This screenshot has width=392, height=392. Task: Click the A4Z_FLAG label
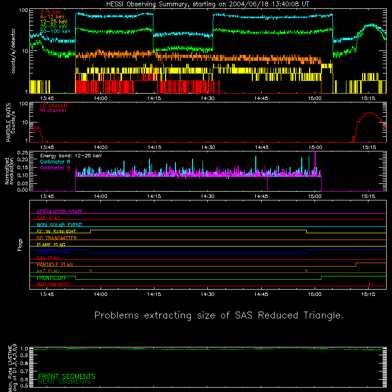[48, 271]
